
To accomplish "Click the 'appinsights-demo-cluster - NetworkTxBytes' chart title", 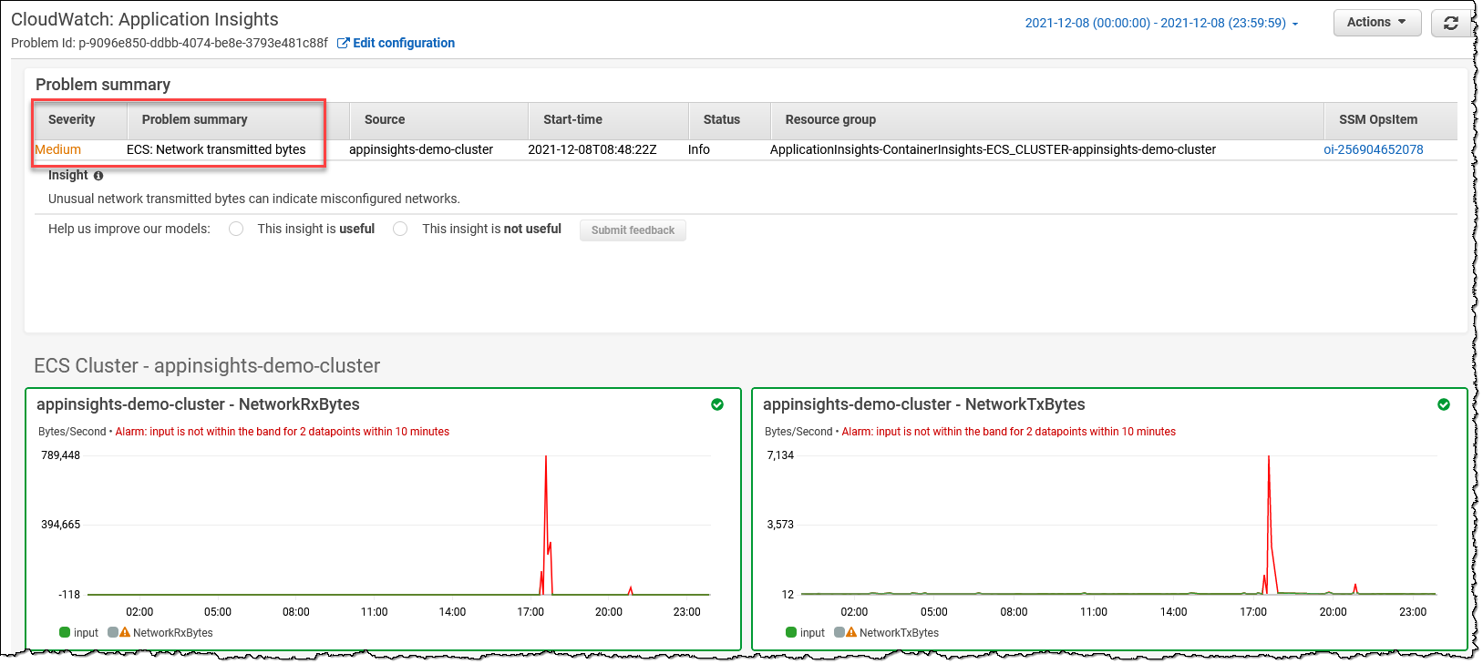I will pos(924,404).
